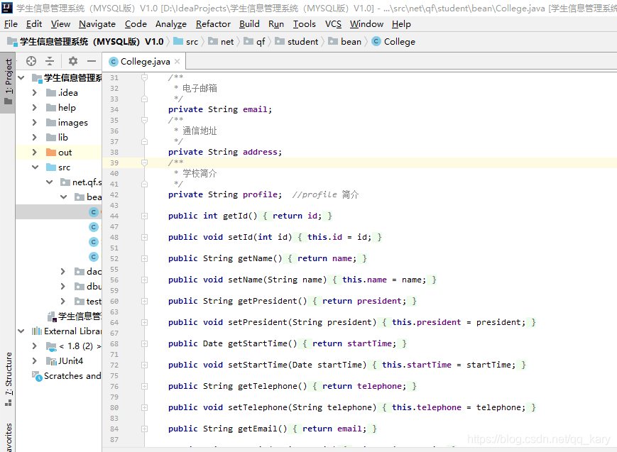Click the College class breadcrumb
This screenshot has width=617, height=452.
[x=393, y=42]
